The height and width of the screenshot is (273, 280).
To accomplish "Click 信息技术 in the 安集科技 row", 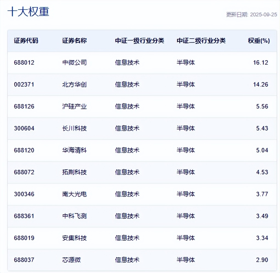I will 127,238.
